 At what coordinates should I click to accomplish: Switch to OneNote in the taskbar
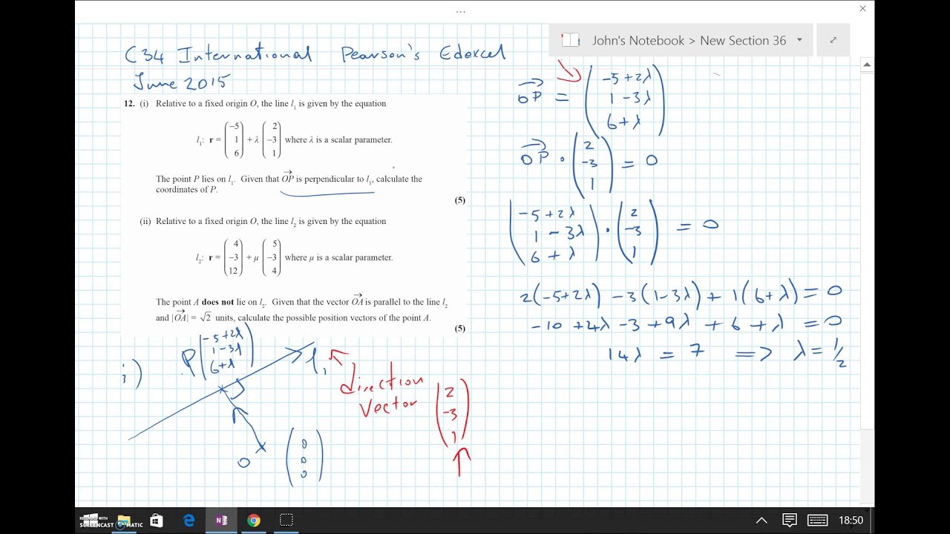[x=221, y=521]
